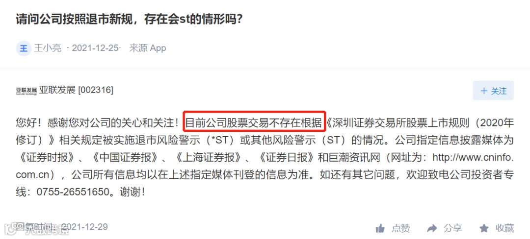Viewport: 530px width, 239px height.
Task: Follow the company via 关注 label
Action: coord(499,91)
